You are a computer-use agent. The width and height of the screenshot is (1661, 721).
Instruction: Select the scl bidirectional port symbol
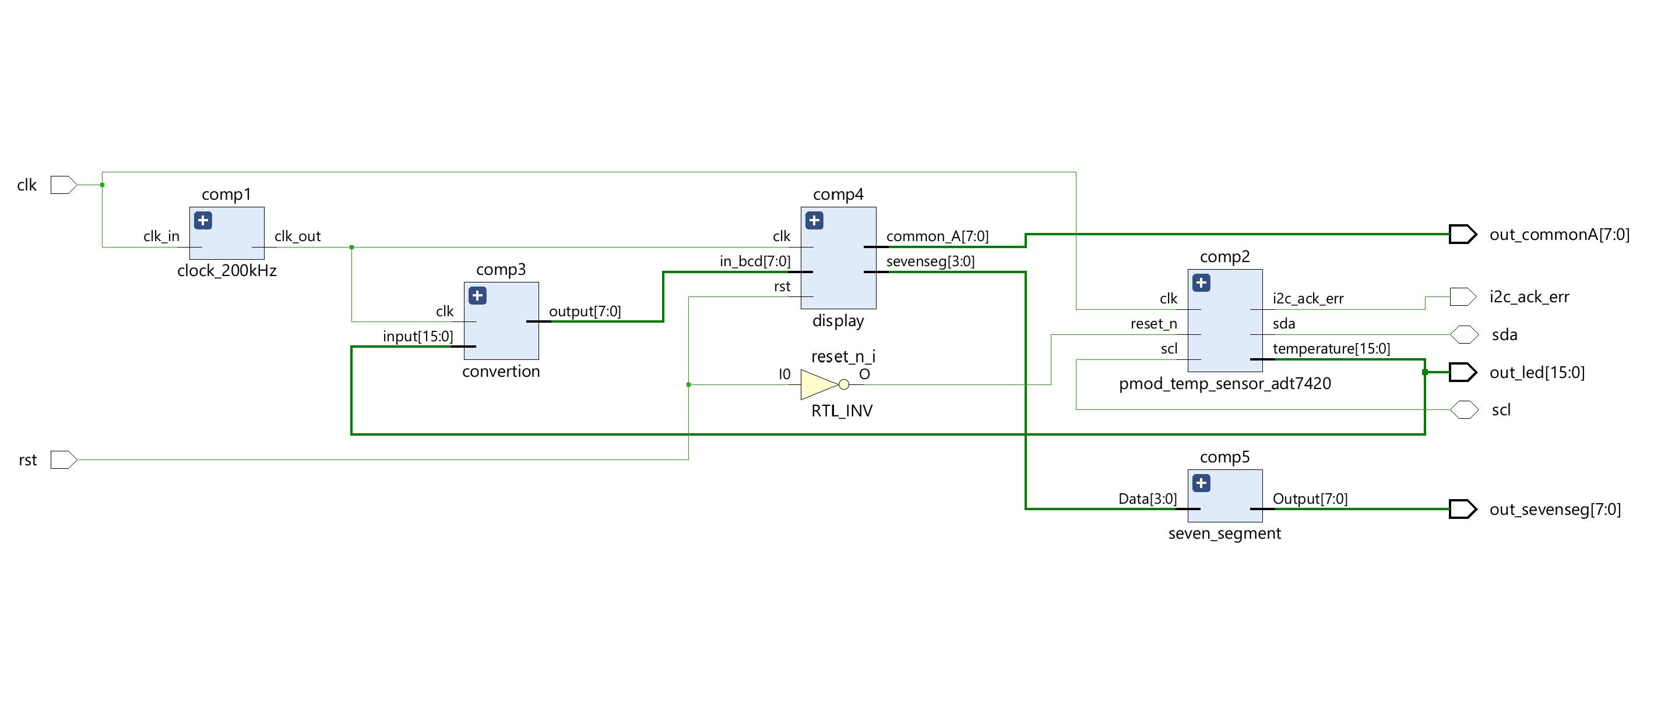[1463, 410]
